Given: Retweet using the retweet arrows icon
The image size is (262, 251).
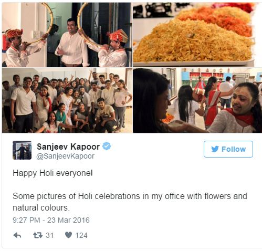Looking at the screenshot, I should coord(38,235).
